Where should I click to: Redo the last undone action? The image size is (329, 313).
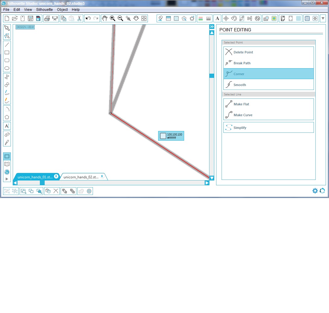96,18
